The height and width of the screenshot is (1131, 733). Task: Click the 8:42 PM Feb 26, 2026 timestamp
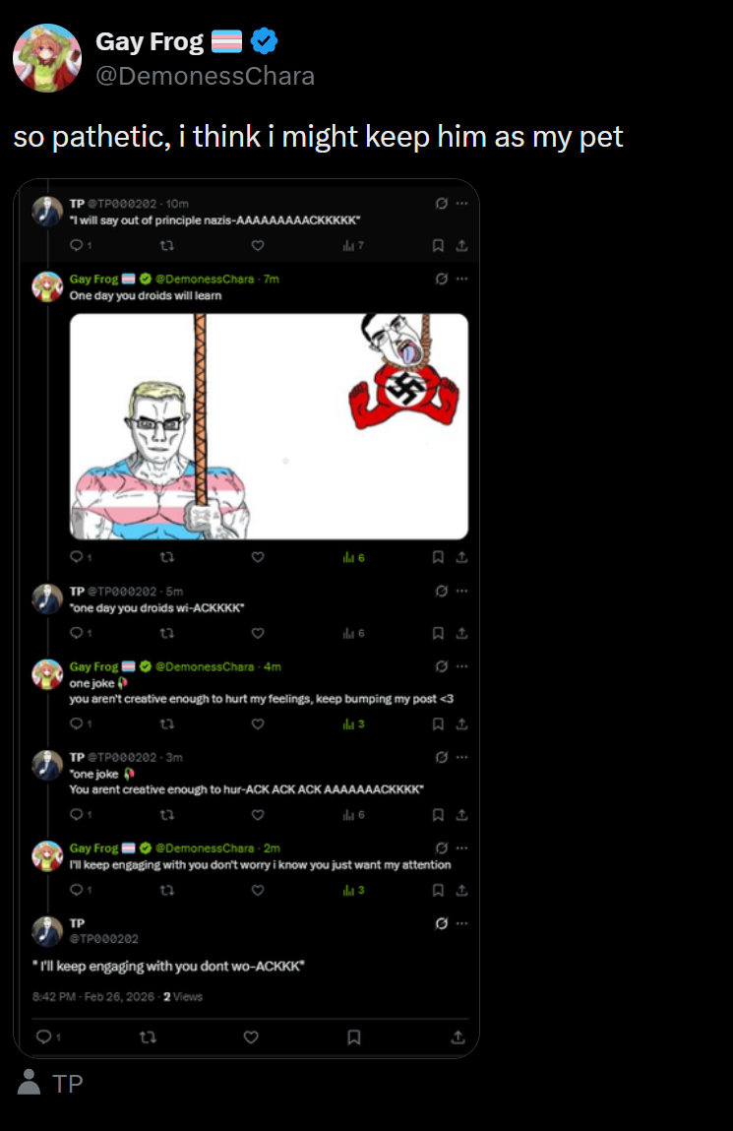(x=92, y=996)
